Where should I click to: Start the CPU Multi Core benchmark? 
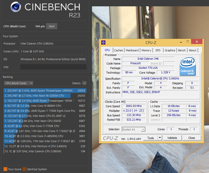[x=52, y=26]
